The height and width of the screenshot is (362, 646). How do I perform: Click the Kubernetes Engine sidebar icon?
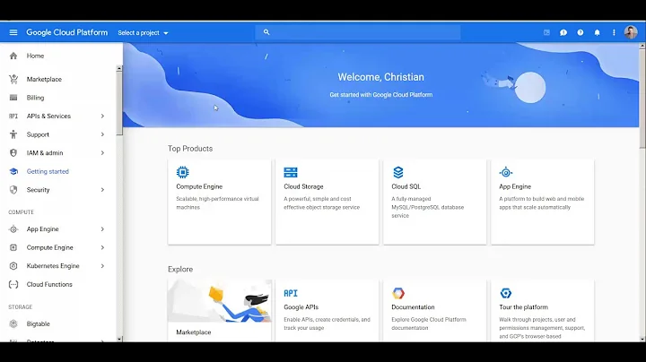pos(13,266)
